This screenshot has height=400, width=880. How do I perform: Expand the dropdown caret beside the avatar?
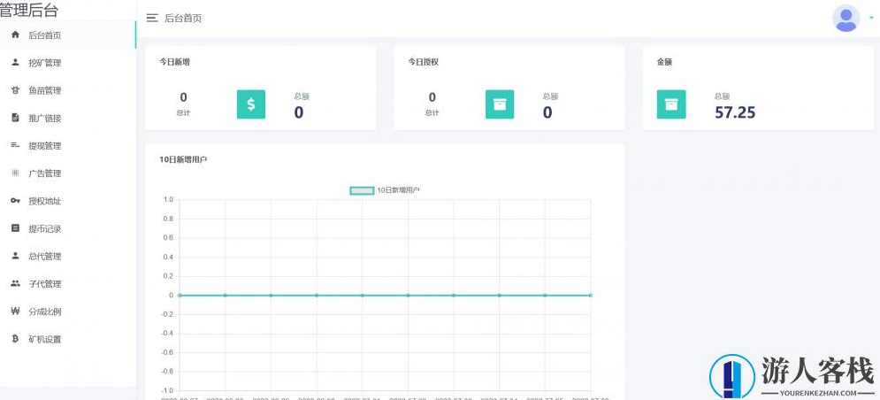pyautogui.click(x=871, y=18)
